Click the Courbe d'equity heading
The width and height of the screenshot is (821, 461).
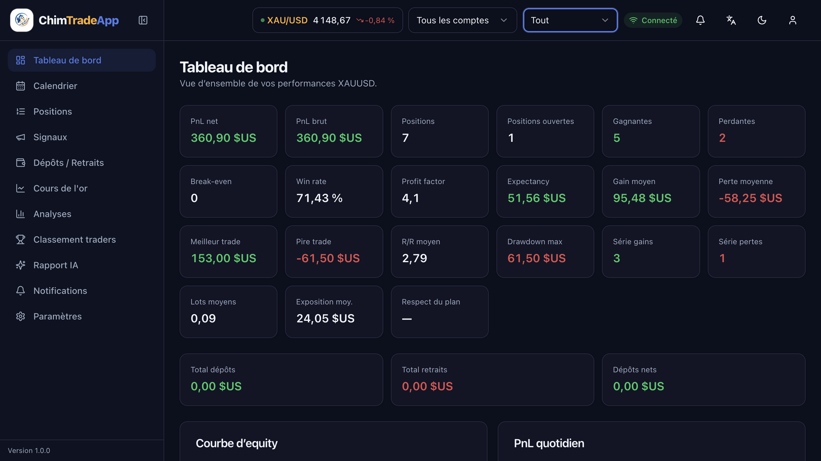(236, 443)
